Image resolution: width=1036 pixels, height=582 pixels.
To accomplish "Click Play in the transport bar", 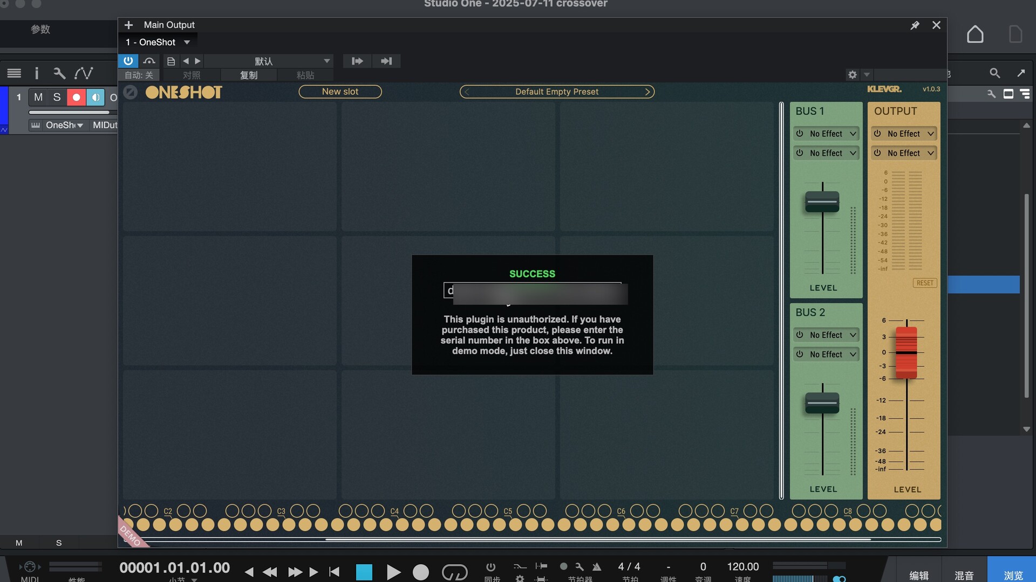I will coord(393,572).
